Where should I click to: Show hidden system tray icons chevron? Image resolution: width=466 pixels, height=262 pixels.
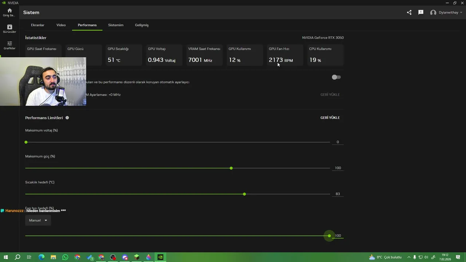[x=408, y=257]
